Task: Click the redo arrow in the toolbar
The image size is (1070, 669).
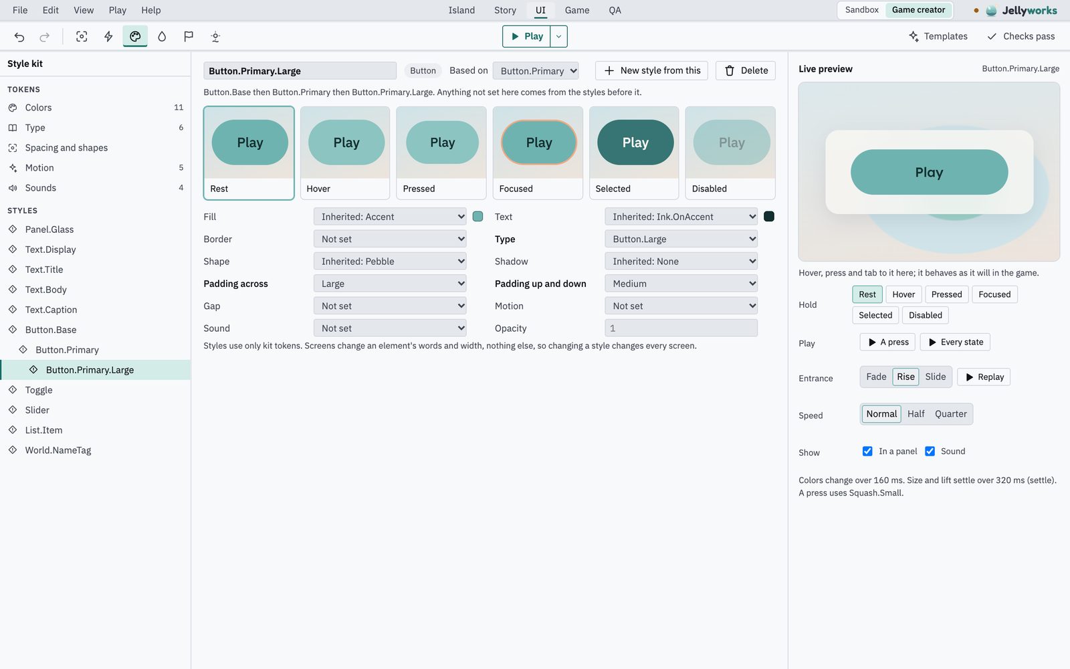Action: pyautogui.click(x=45, y=37)
